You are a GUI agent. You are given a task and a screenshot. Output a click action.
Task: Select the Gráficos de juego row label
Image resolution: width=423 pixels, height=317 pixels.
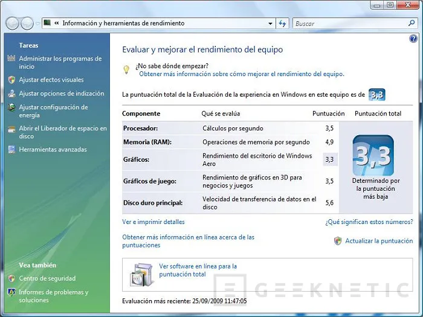[x=150, y=181]
